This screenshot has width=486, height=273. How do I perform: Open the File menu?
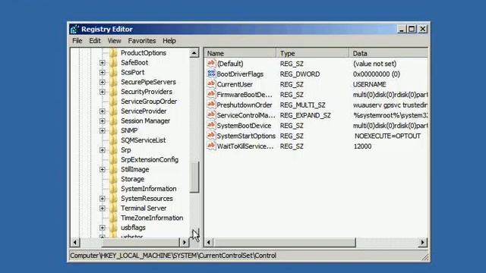77,41
